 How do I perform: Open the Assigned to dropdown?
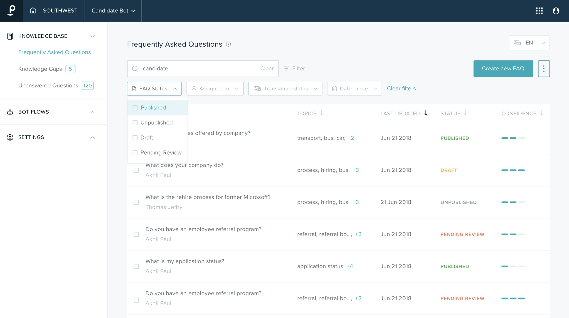[x=215, y=89]
